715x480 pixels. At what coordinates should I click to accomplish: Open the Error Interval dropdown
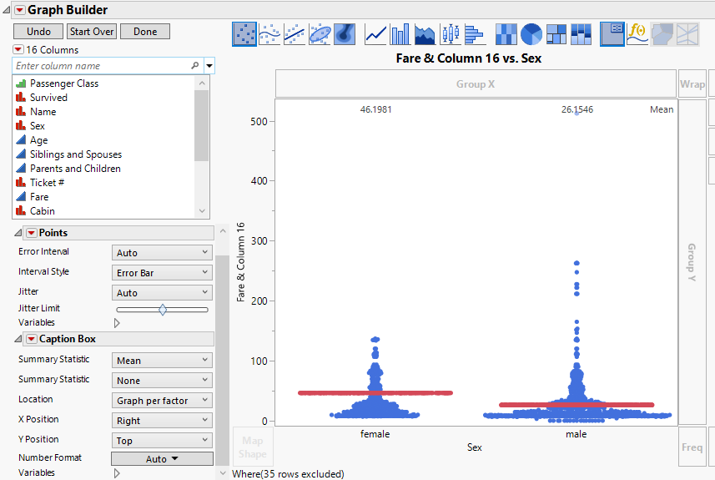click(162, 252)
